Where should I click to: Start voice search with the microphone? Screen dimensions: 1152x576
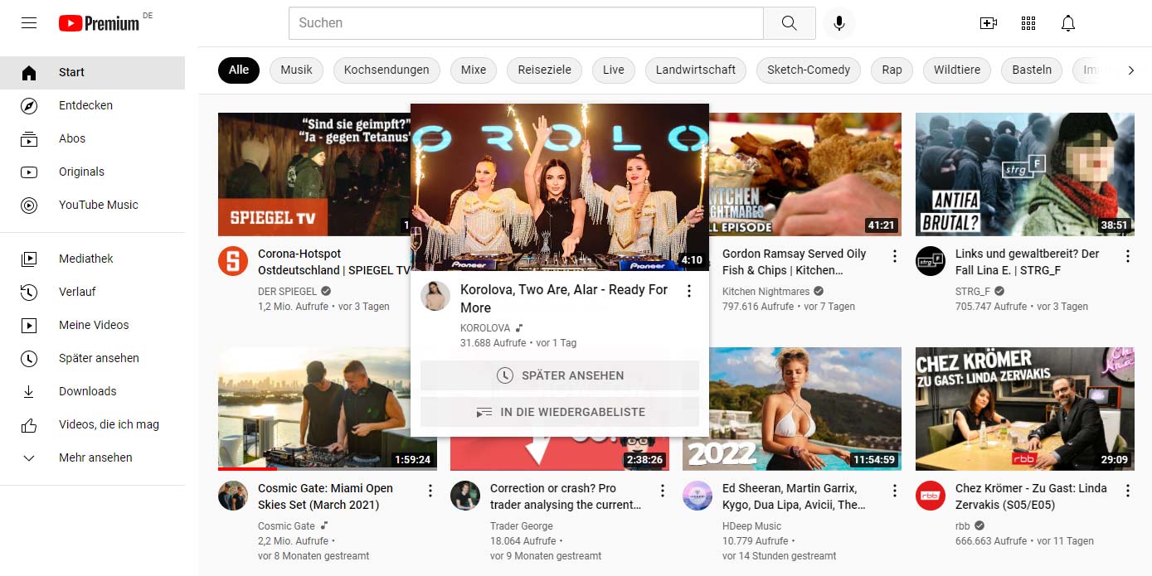[839, 23]
